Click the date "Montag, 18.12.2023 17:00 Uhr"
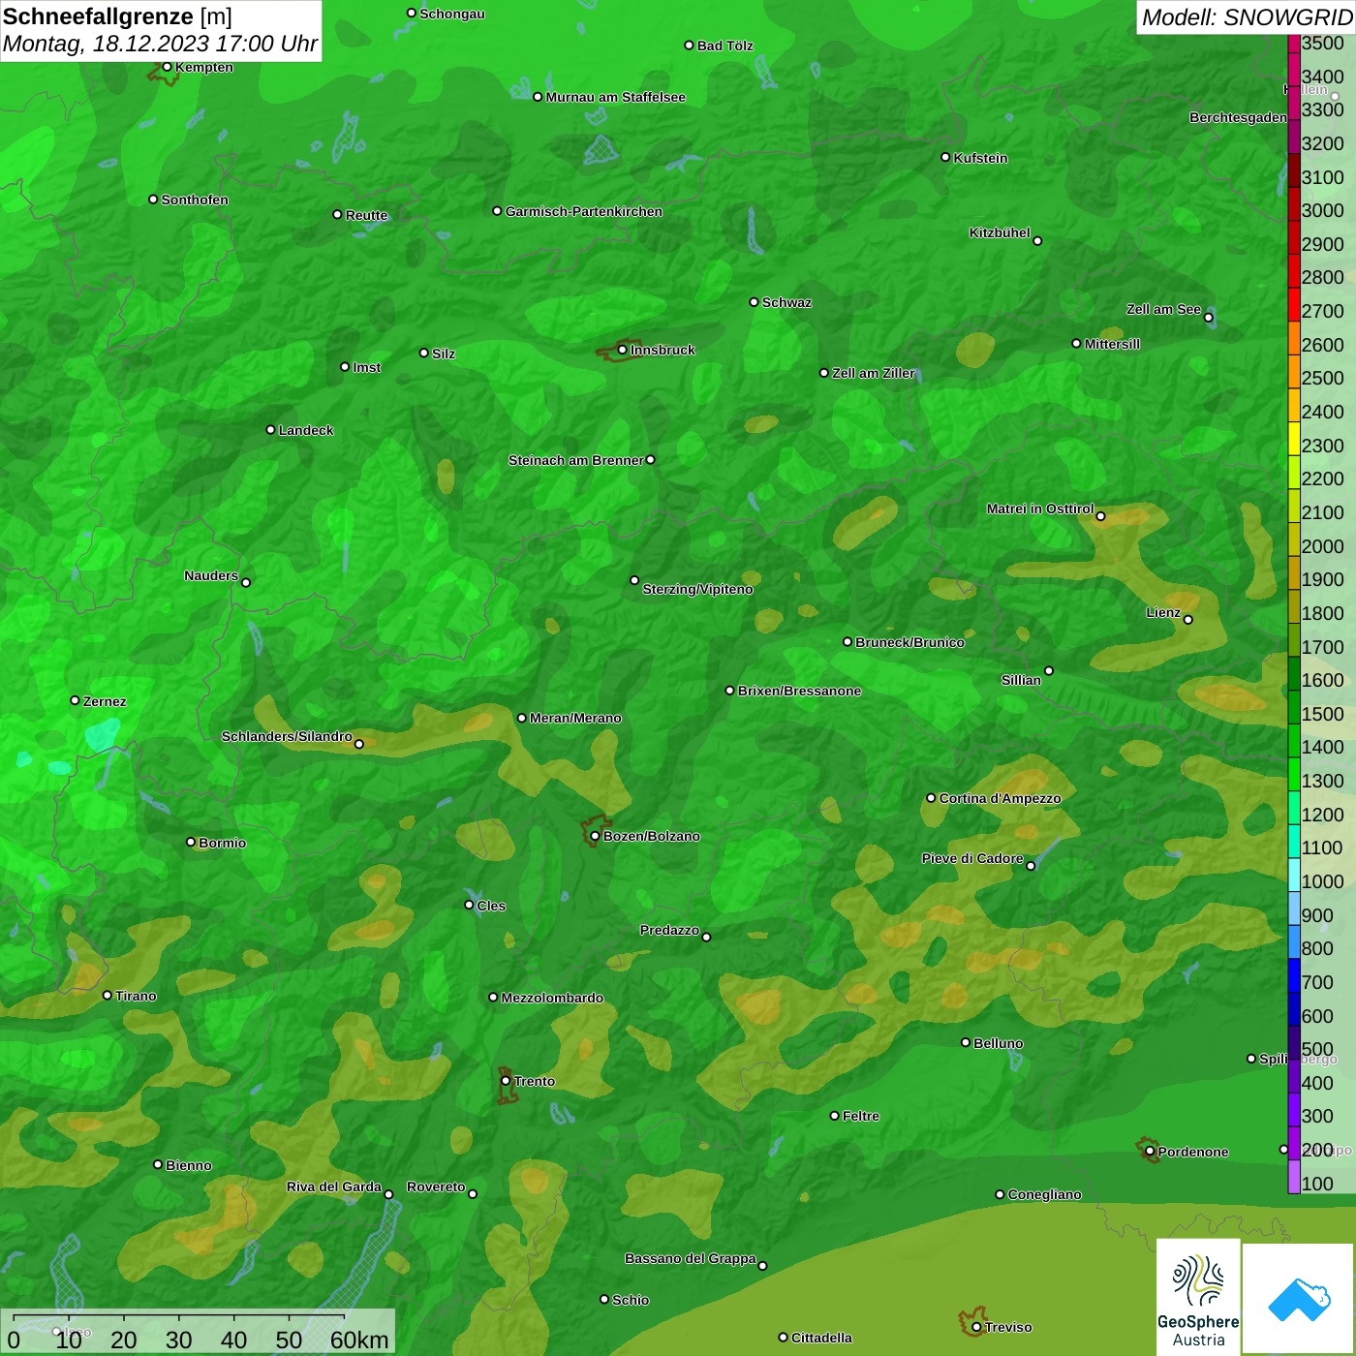The width and height of the screenshot is (1356, 1356). [160, 44]
